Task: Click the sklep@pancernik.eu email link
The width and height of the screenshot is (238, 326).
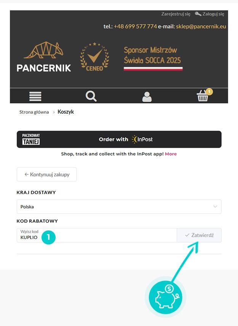Action: 201,27
